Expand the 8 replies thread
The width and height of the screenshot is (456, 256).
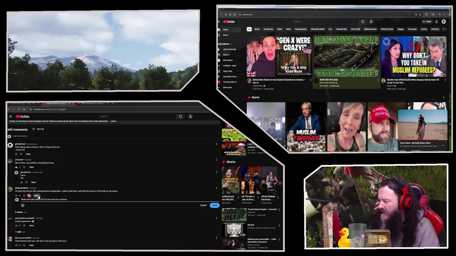(21, 212)
